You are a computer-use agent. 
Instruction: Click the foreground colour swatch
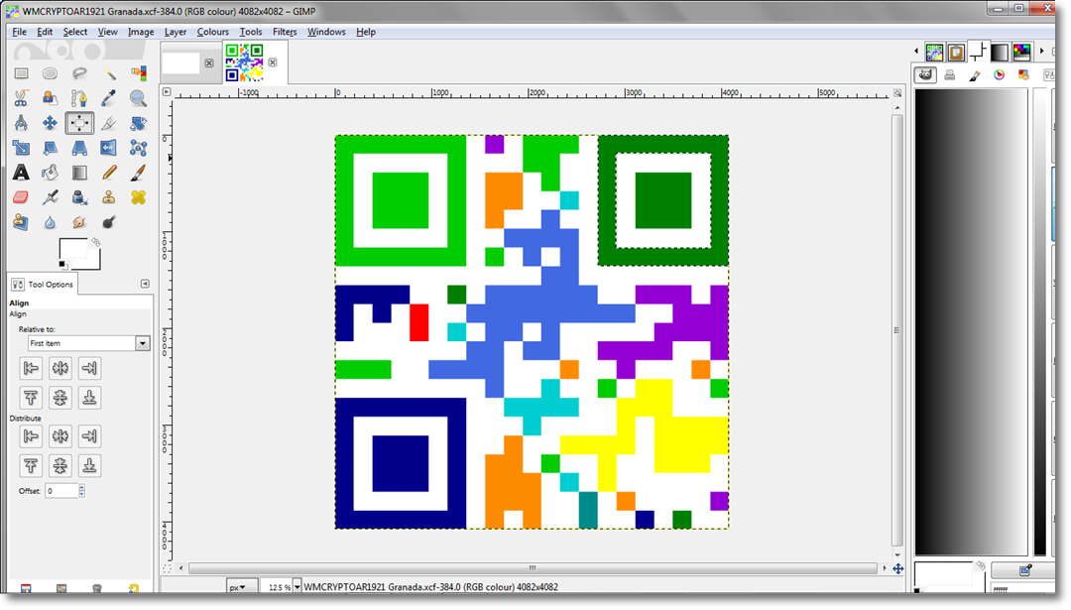coord(73,249)
